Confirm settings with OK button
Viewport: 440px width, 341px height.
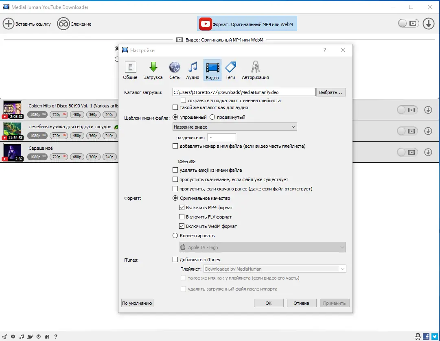pyautogui.click(x=269, y=303)
